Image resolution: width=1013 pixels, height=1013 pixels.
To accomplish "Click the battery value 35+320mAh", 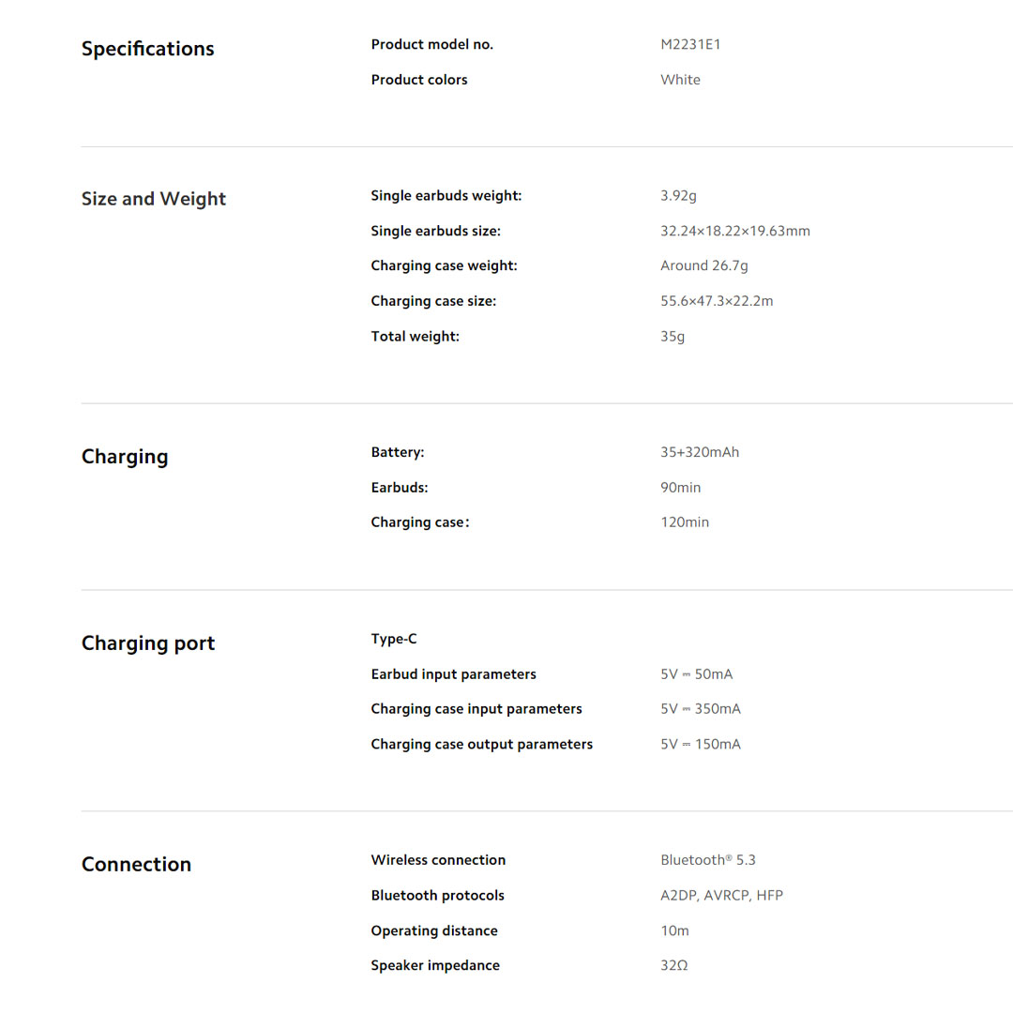I will (699, 452).
